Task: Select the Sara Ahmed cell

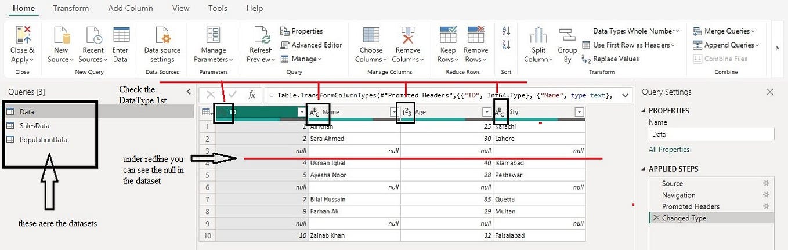Action: (x=354, y=139)
